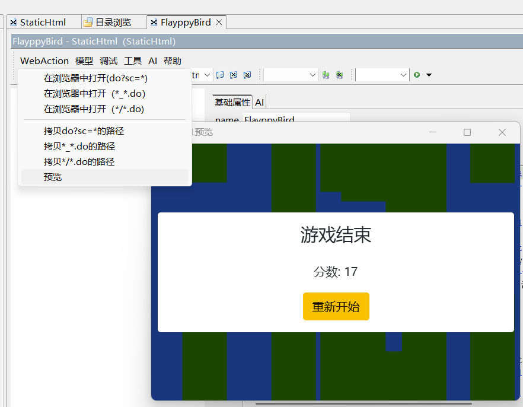Click the StaticHtml tab icon
This screenshot has height=407, width=523.
(x=13, y=23)
